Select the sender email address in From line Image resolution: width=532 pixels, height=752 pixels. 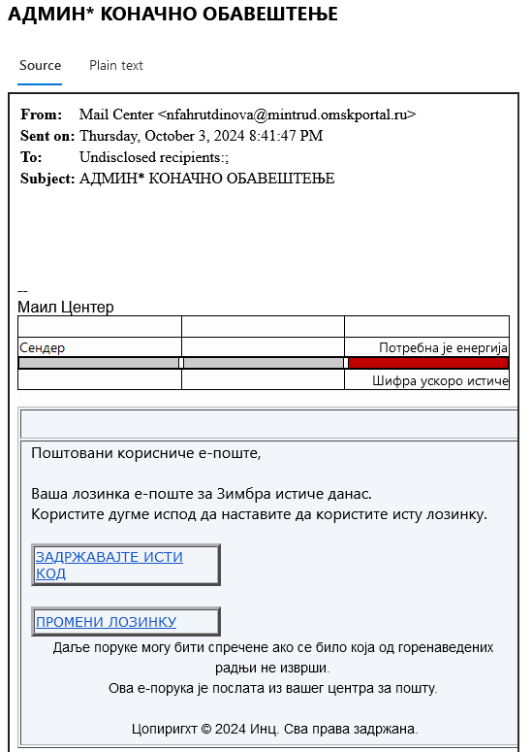[287, 114]
